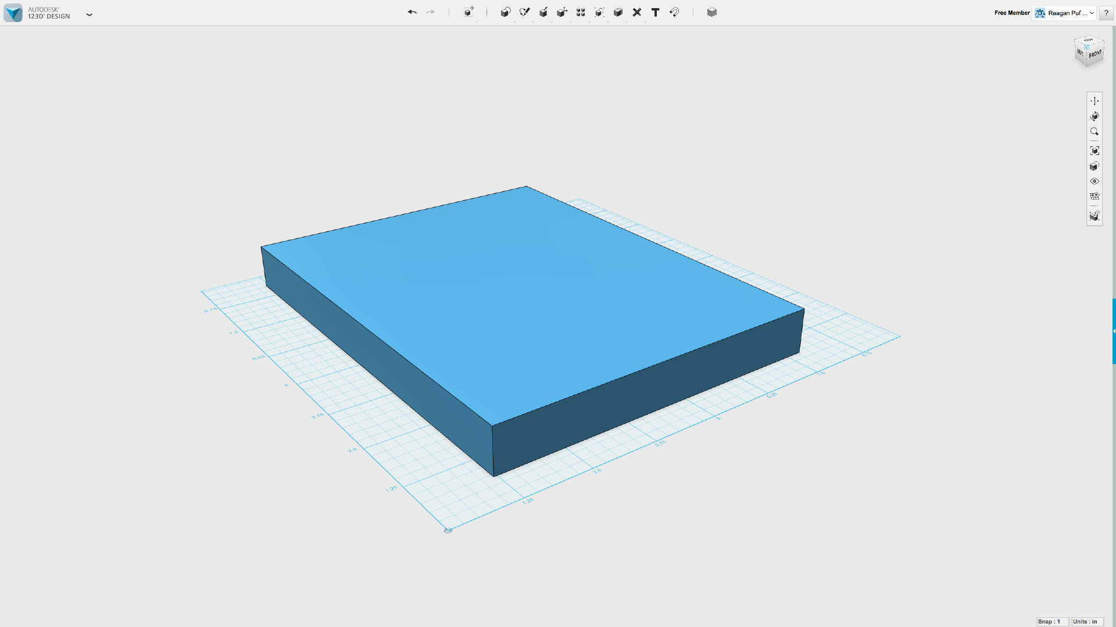Select the Measure tool
Screen dimensions: 1116x627
tap(637, 12)
